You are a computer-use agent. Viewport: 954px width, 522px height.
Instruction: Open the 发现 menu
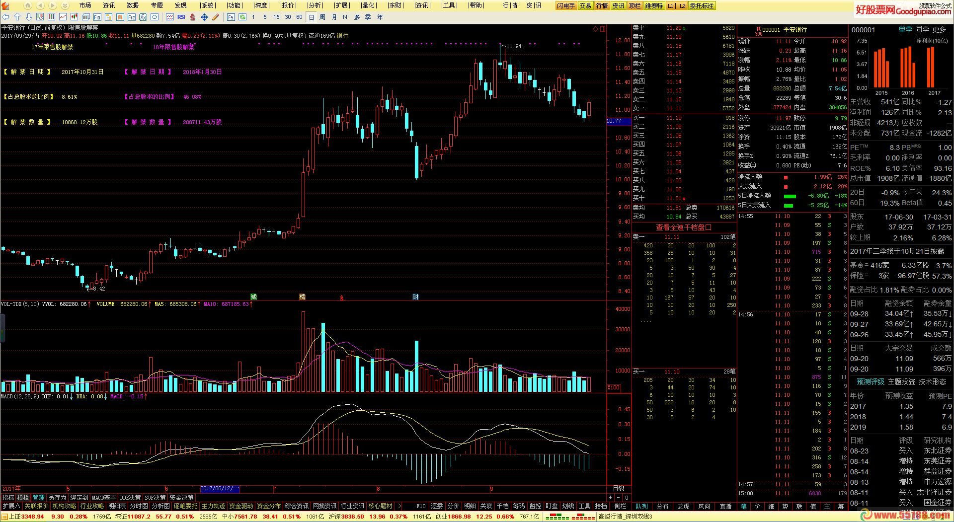180,5
